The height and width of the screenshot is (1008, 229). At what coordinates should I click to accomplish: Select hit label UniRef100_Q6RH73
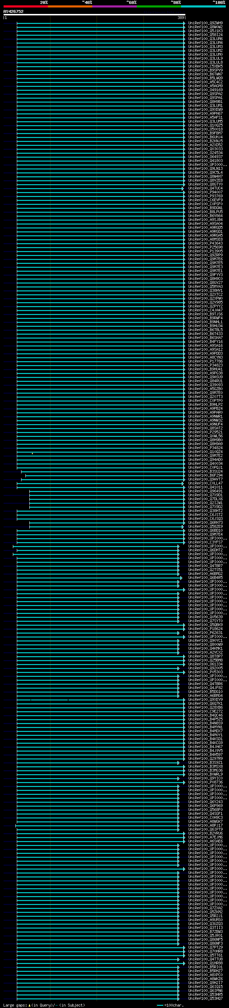tap(205, 522)
